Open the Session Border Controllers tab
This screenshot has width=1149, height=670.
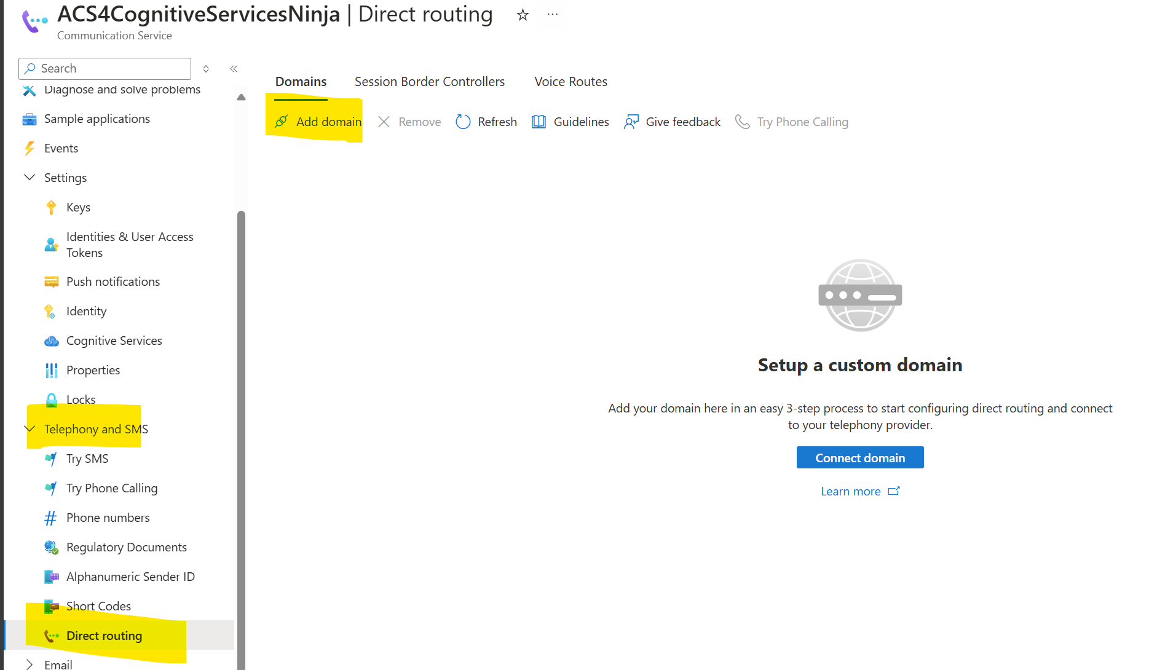point(430,82)
